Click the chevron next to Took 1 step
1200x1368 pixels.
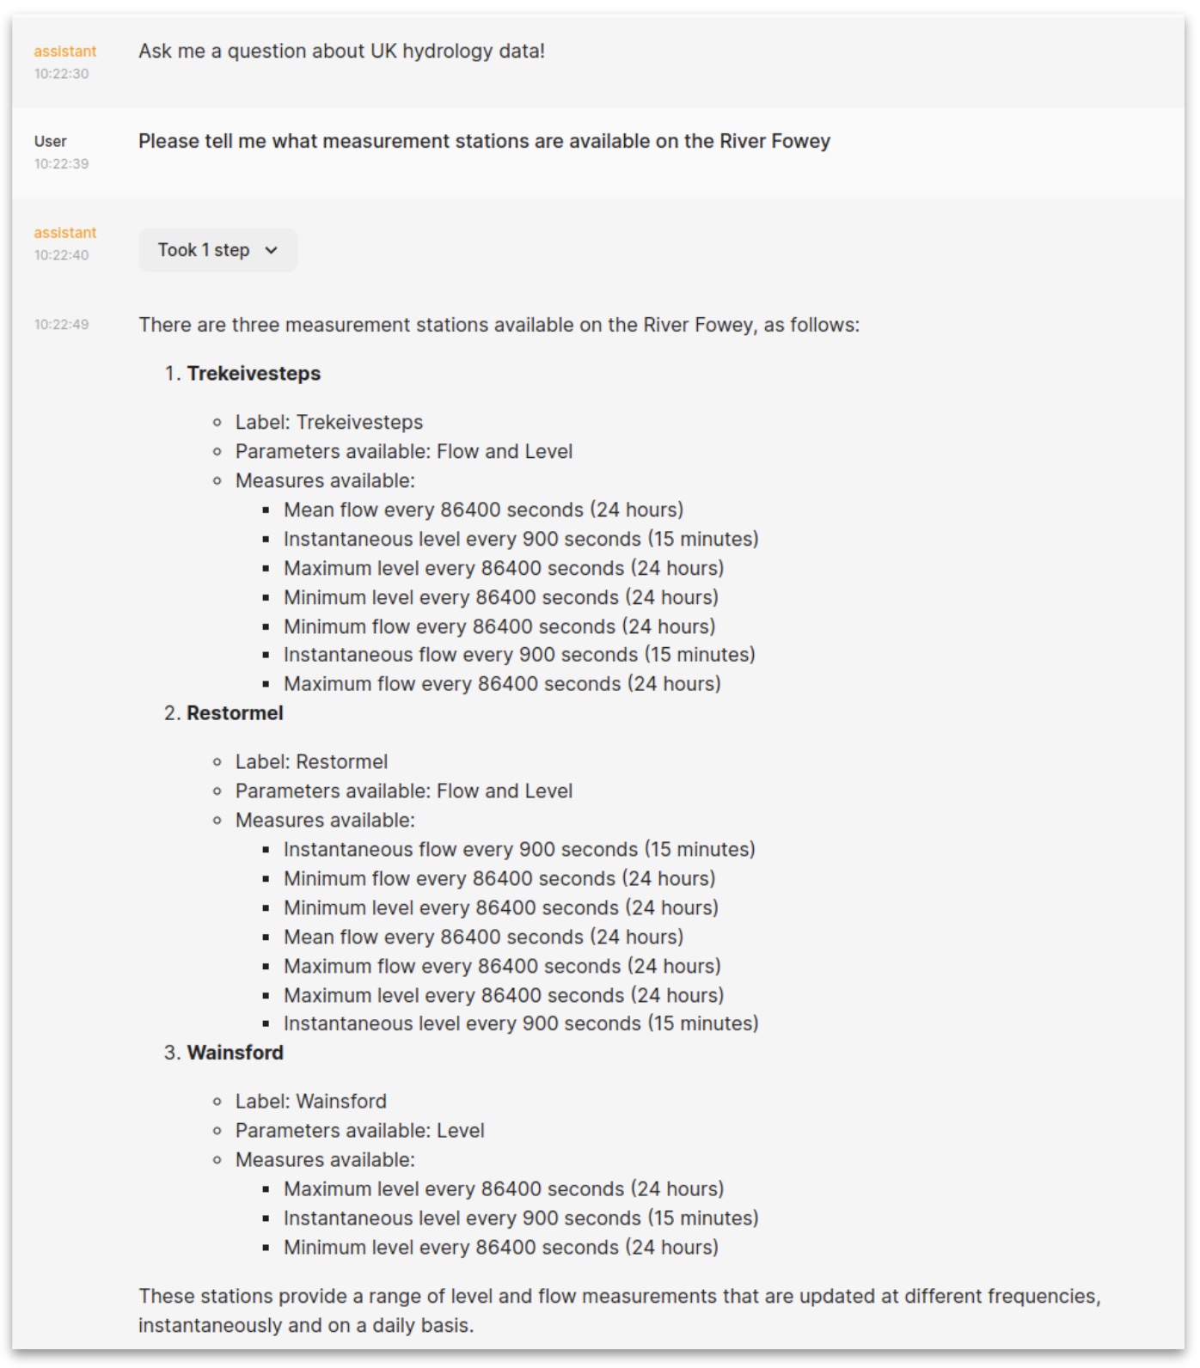click(x=272, y=251)
